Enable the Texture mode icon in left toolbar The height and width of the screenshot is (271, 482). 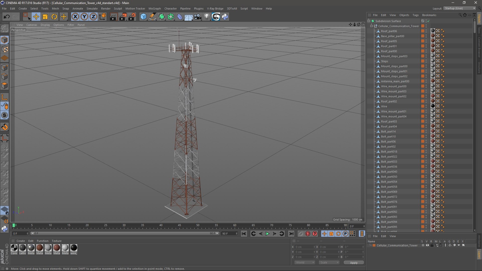(5, 49)
